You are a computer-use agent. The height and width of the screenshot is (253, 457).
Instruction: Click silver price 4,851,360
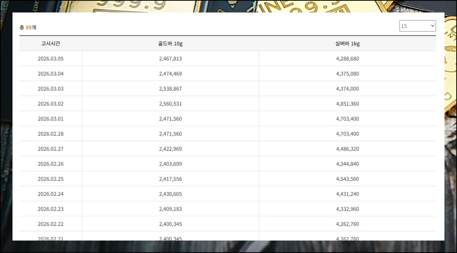pos(347,104)
